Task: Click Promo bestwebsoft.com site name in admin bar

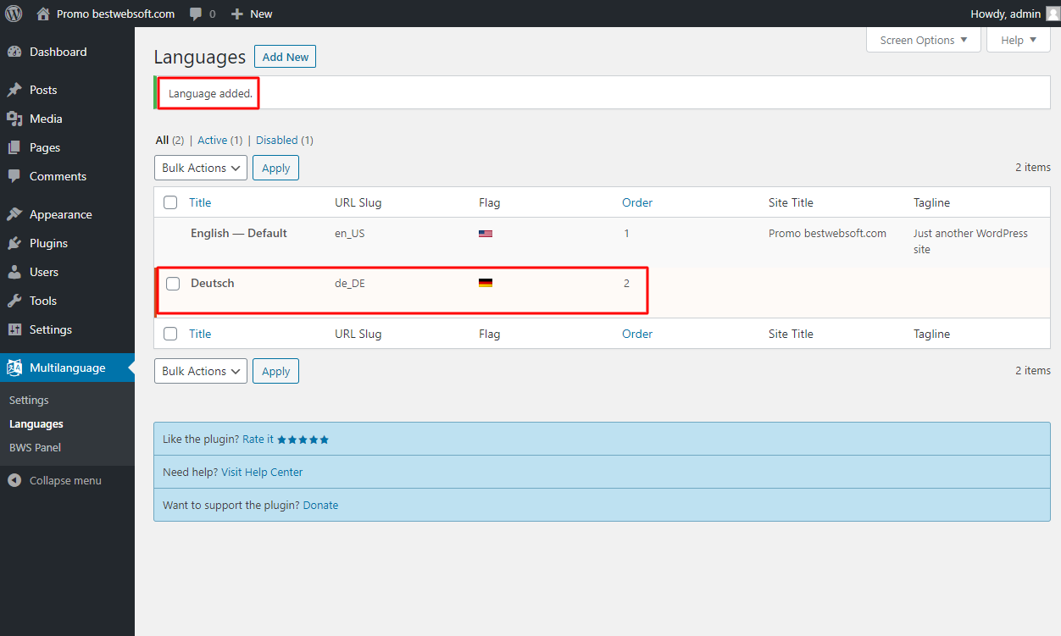Action: pos(116,14)
